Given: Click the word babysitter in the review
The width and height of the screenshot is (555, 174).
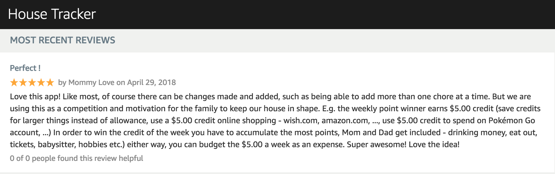Looking at the screenshot, I should pyautogui.click(x=57, y=144).
